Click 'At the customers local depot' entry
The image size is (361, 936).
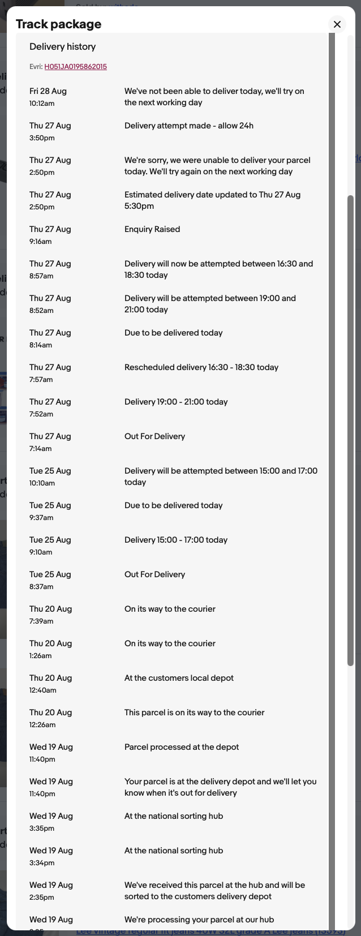(179, 678)
